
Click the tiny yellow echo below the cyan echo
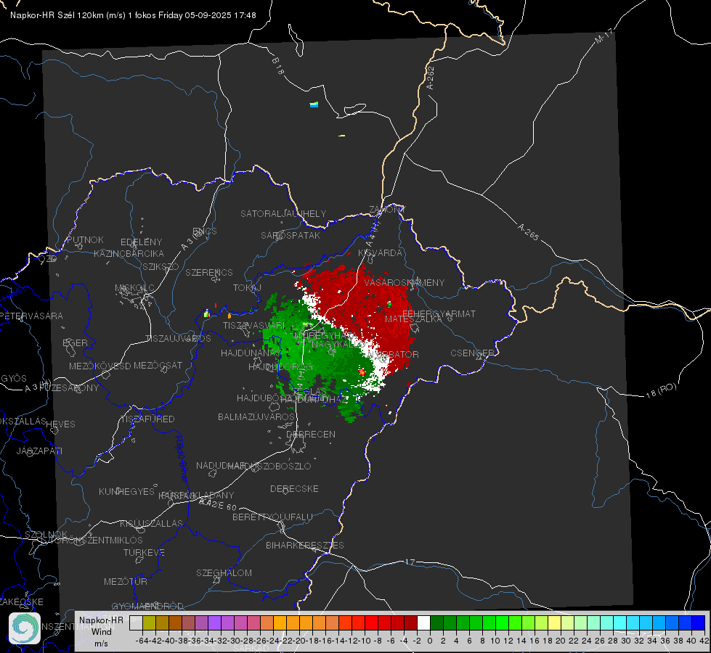(x=342, y=136)
